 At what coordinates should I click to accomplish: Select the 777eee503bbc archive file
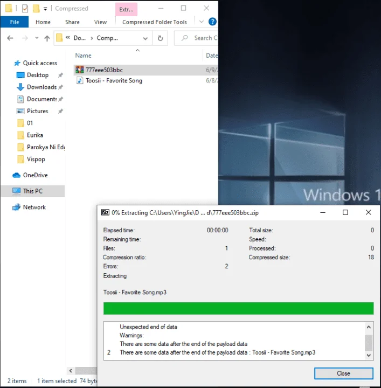click(x=146, y=70)
